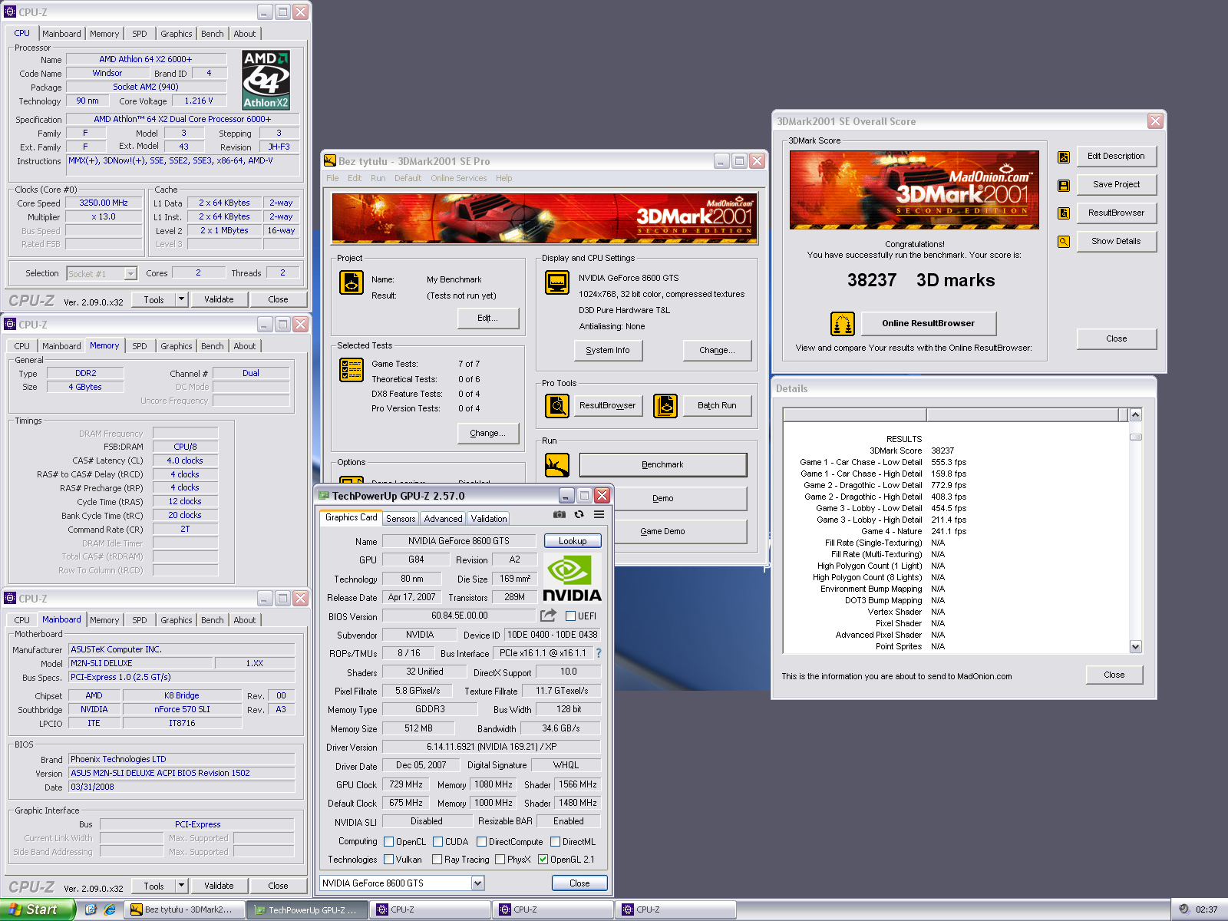Open the Bench tab in top CPU-Z

tap(213, 34)
